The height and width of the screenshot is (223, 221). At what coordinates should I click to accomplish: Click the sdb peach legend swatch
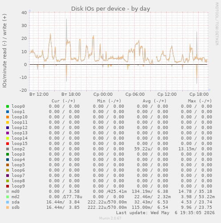pyautogui.click(x=8, y=207)
